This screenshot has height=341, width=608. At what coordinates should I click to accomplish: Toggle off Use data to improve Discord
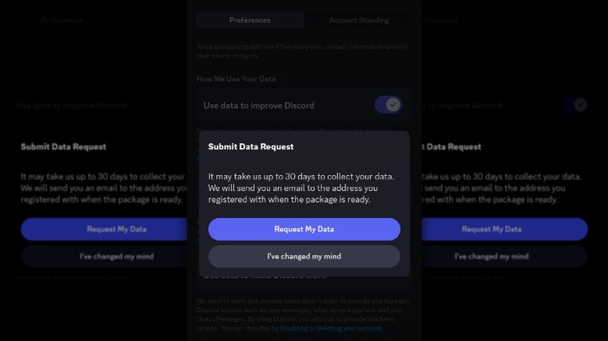[x=388, y=104]
